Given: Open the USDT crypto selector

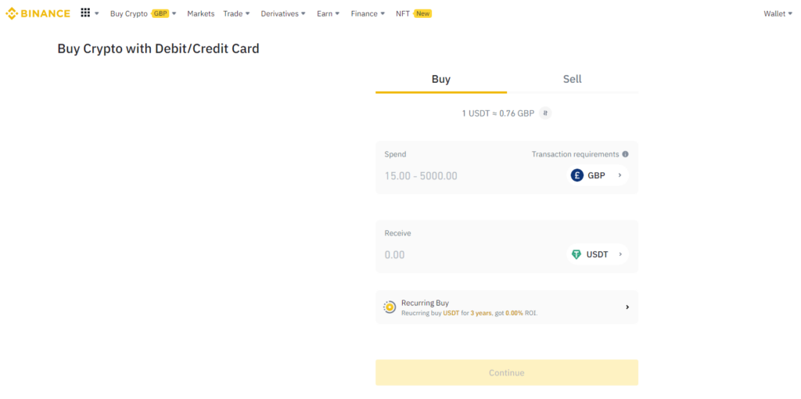Looking at the screenshot, I should 598,254.
